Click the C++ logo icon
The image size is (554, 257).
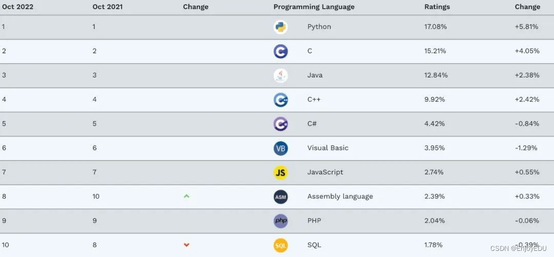(281, 100)
